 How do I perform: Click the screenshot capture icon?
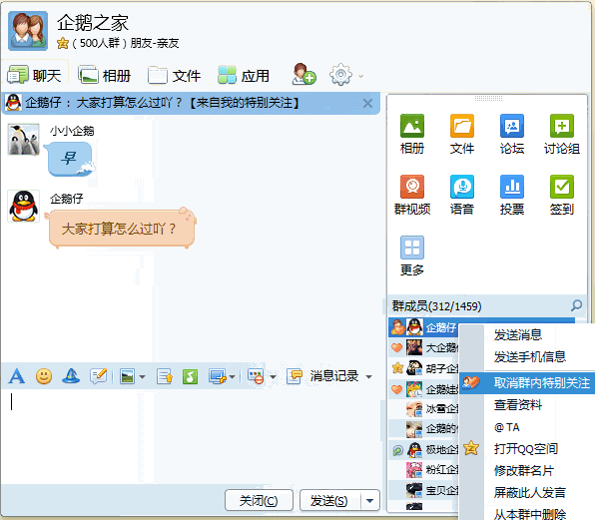coord(218,376)
